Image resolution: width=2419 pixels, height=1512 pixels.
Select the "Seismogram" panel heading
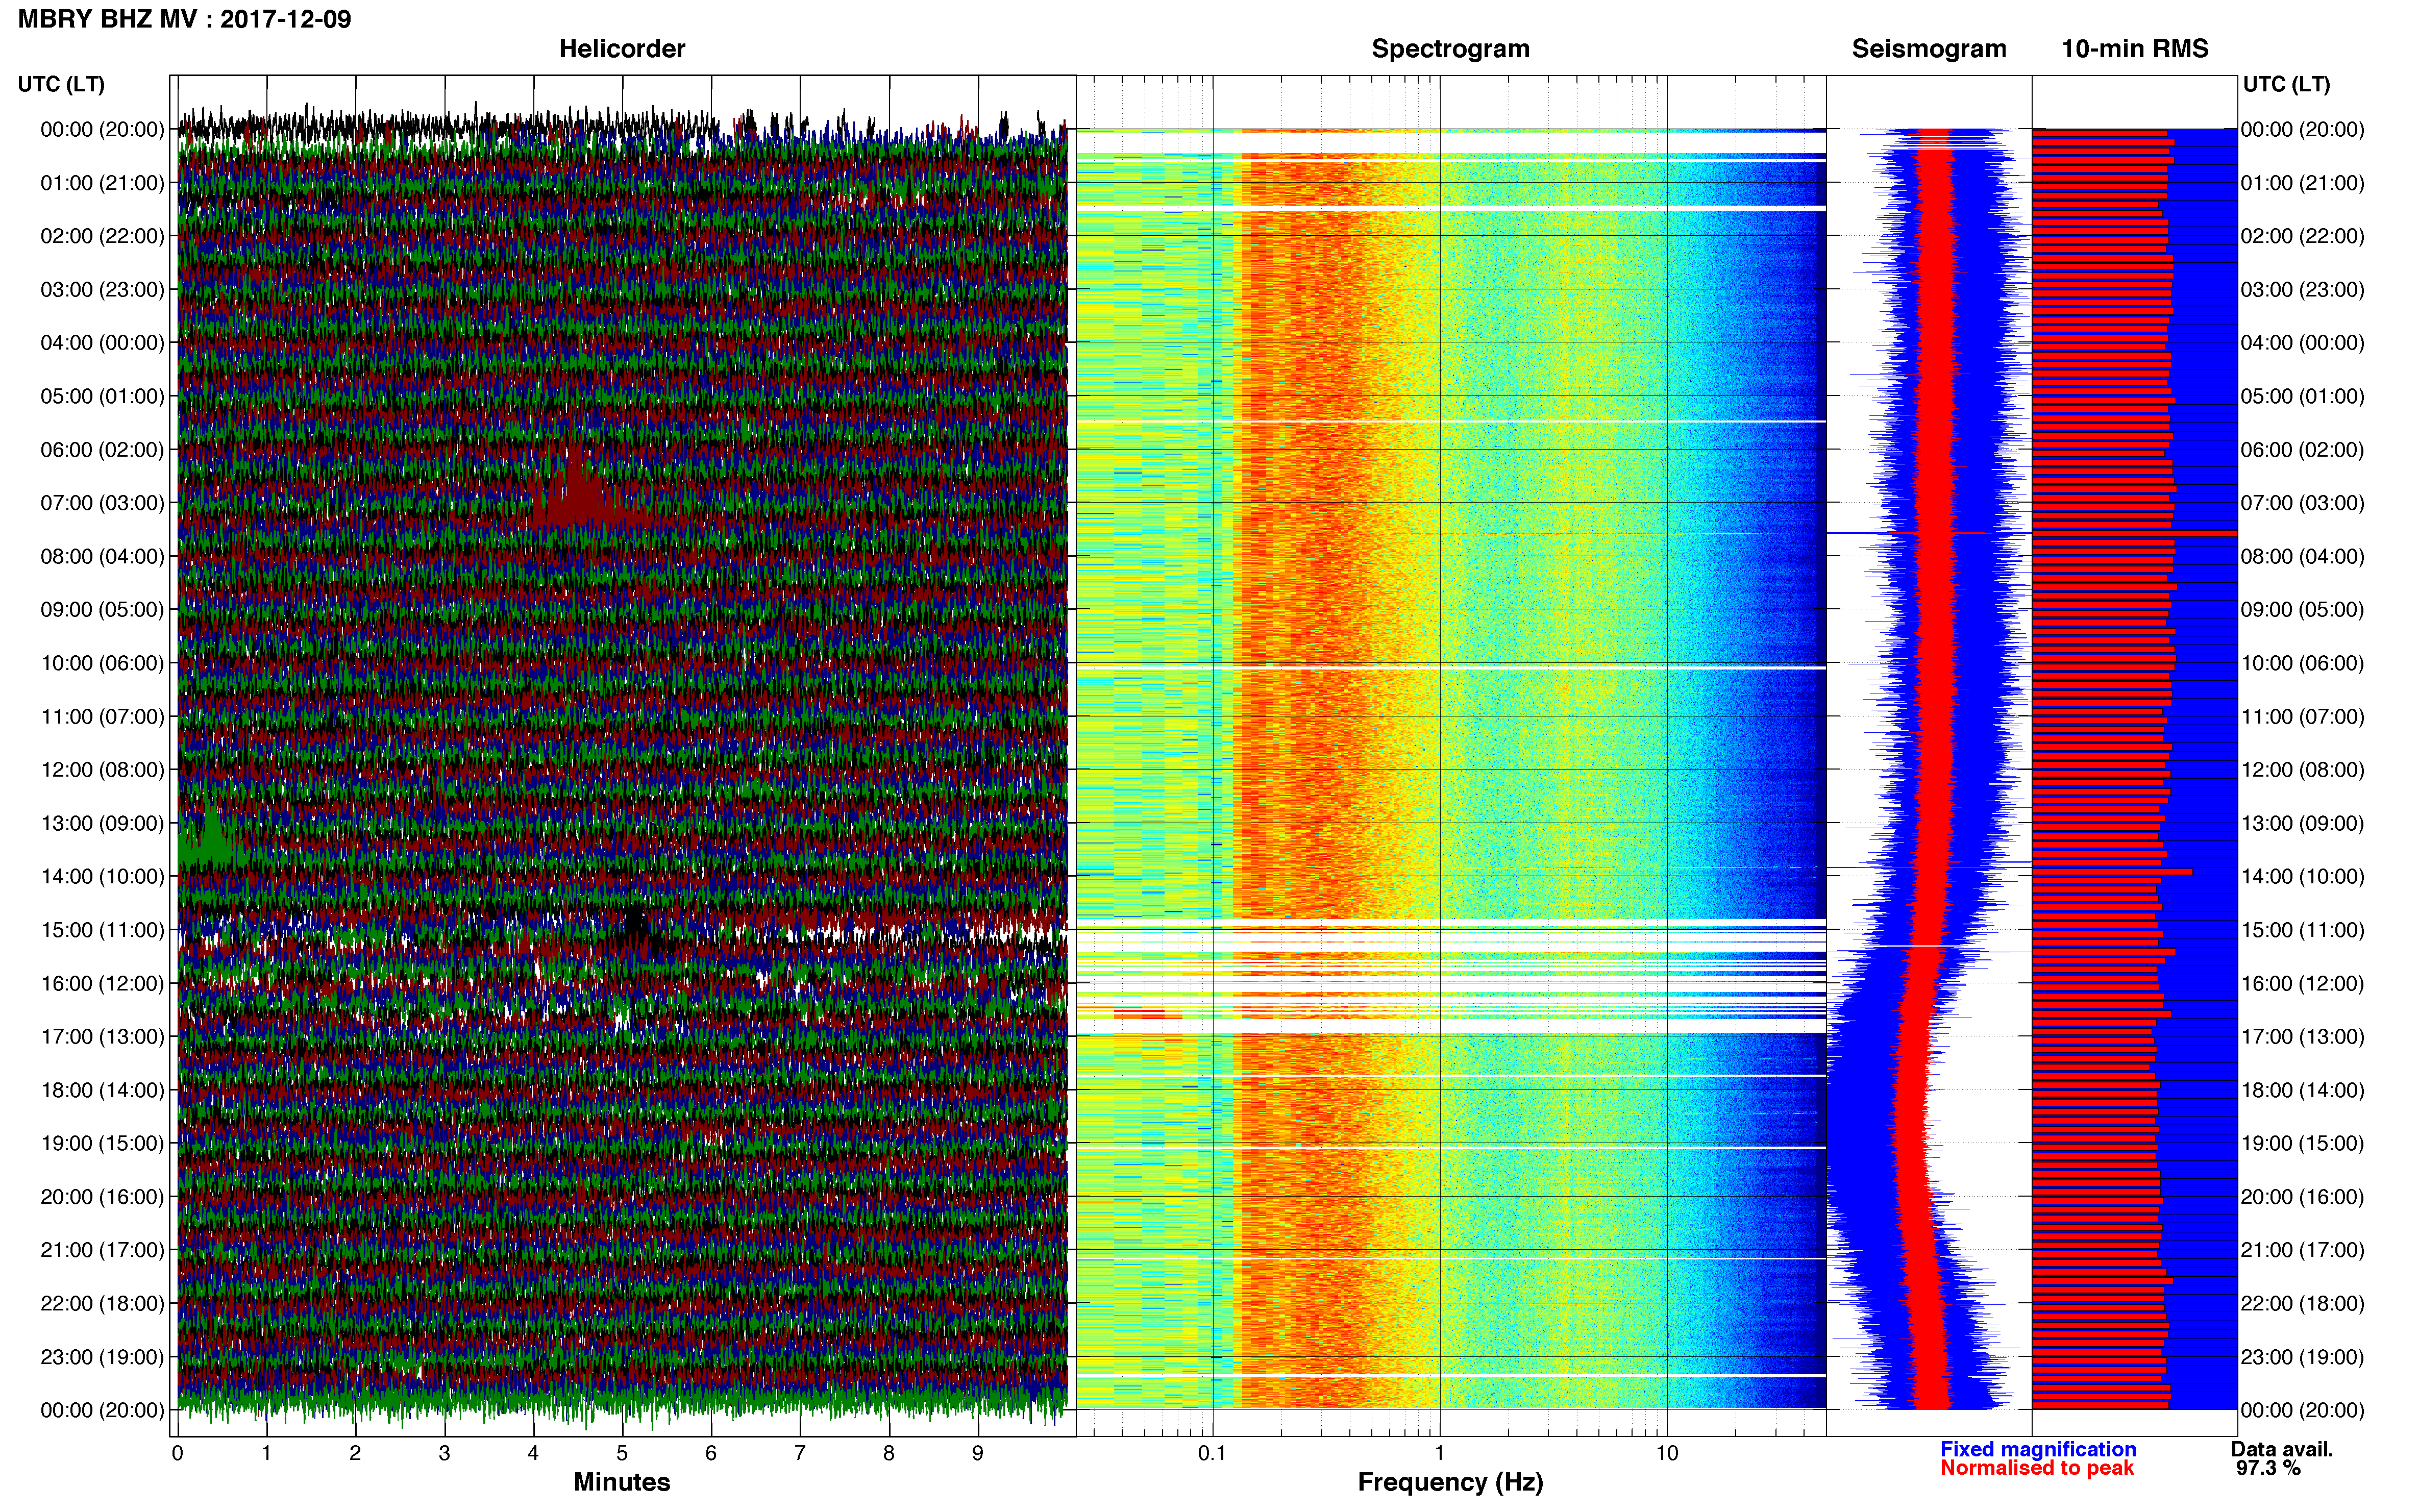pos(1929,49)
